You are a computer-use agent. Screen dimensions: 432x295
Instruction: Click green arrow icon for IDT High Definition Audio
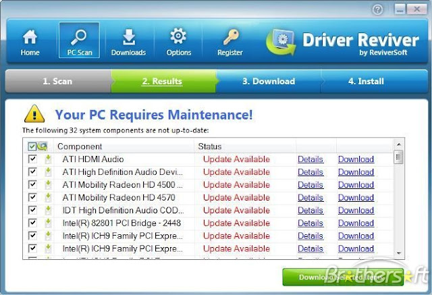click(x=48, y=210)
